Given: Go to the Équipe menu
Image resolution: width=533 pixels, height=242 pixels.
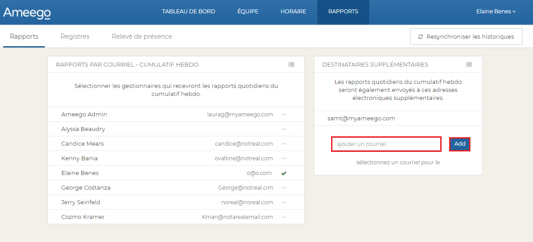Looking at the screenshot, I should (248, 12).
